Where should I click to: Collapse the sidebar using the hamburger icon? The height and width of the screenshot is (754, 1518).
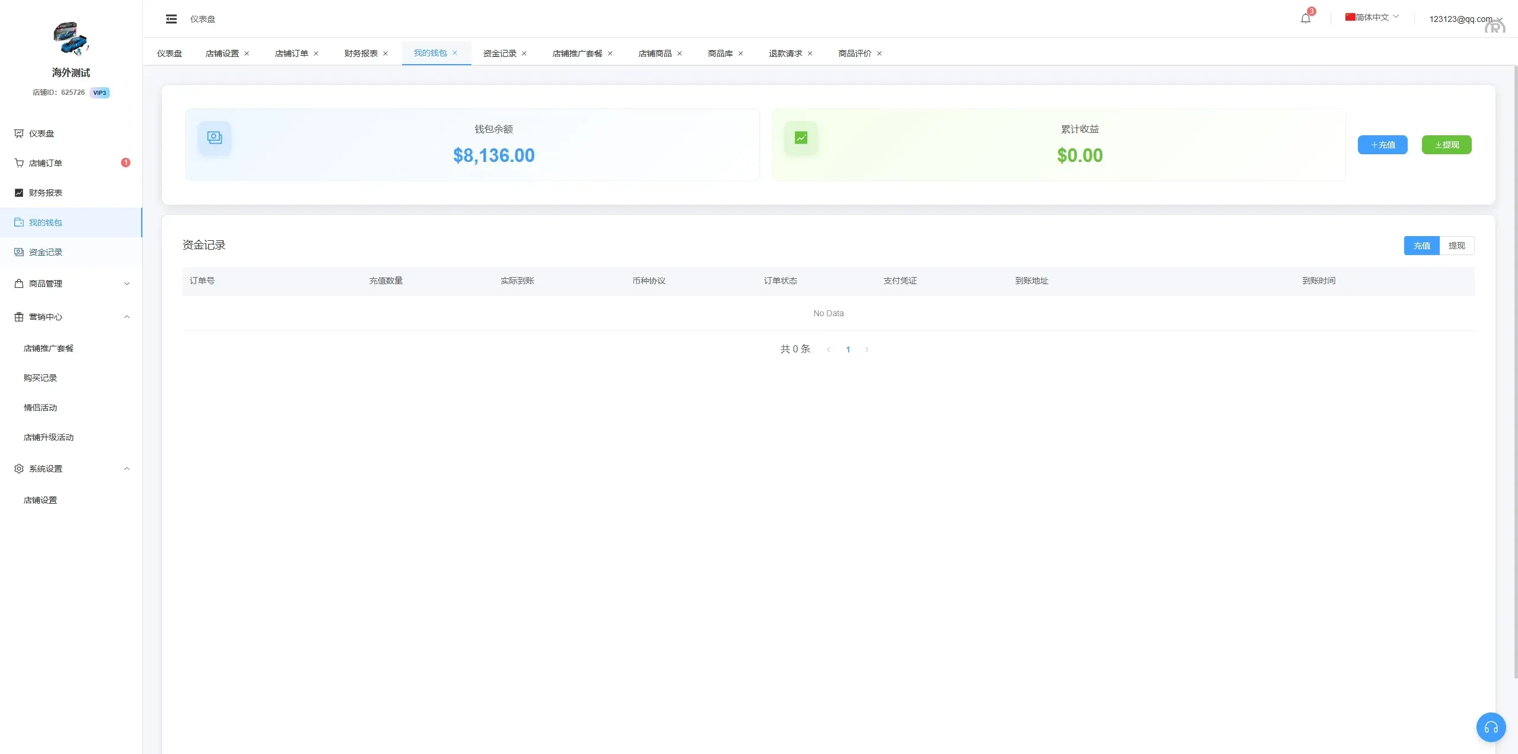click(x=171, y=18)
